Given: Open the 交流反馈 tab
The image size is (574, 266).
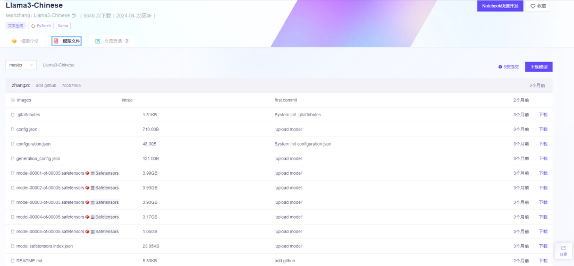Looking at the screenshot, I should [112, 41].
